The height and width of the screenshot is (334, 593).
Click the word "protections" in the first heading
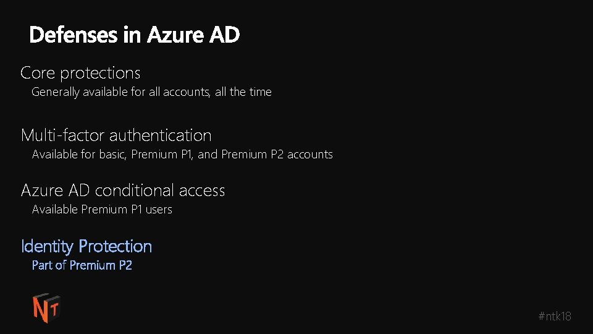[x=100, y=74]
